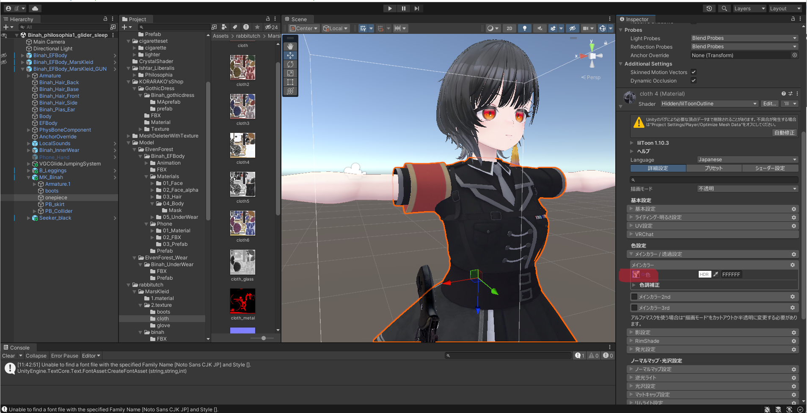
Task: Enable the メインカラー3rd checkbox
Action: (634, 308)
